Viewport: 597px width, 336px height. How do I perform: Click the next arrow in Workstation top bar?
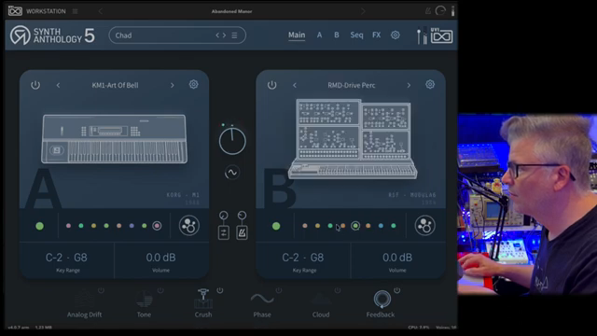click(363, 11)
